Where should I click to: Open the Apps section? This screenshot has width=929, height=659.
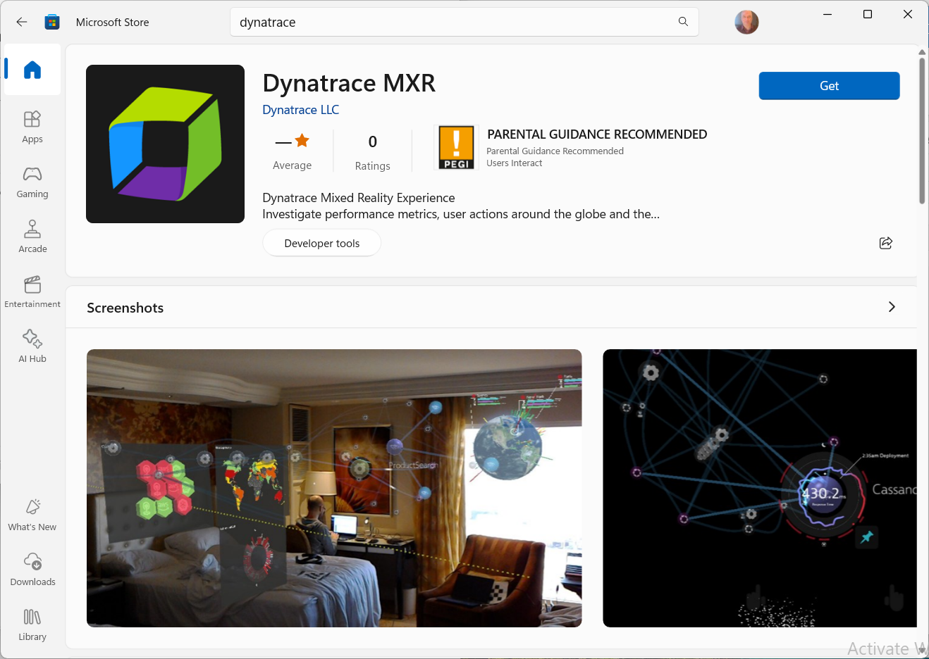(x=32, y=127)
